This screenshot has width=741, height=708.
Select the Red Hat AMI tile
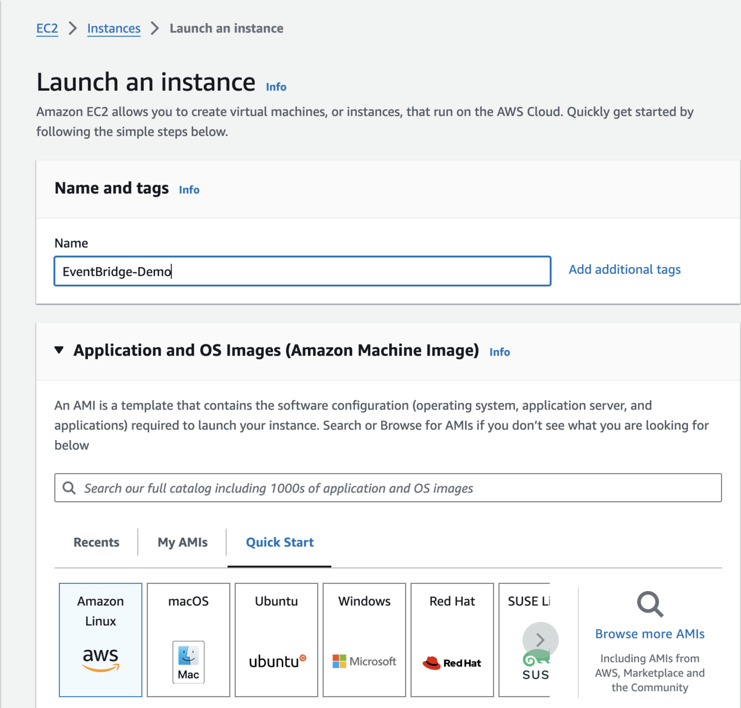(452, 640)
